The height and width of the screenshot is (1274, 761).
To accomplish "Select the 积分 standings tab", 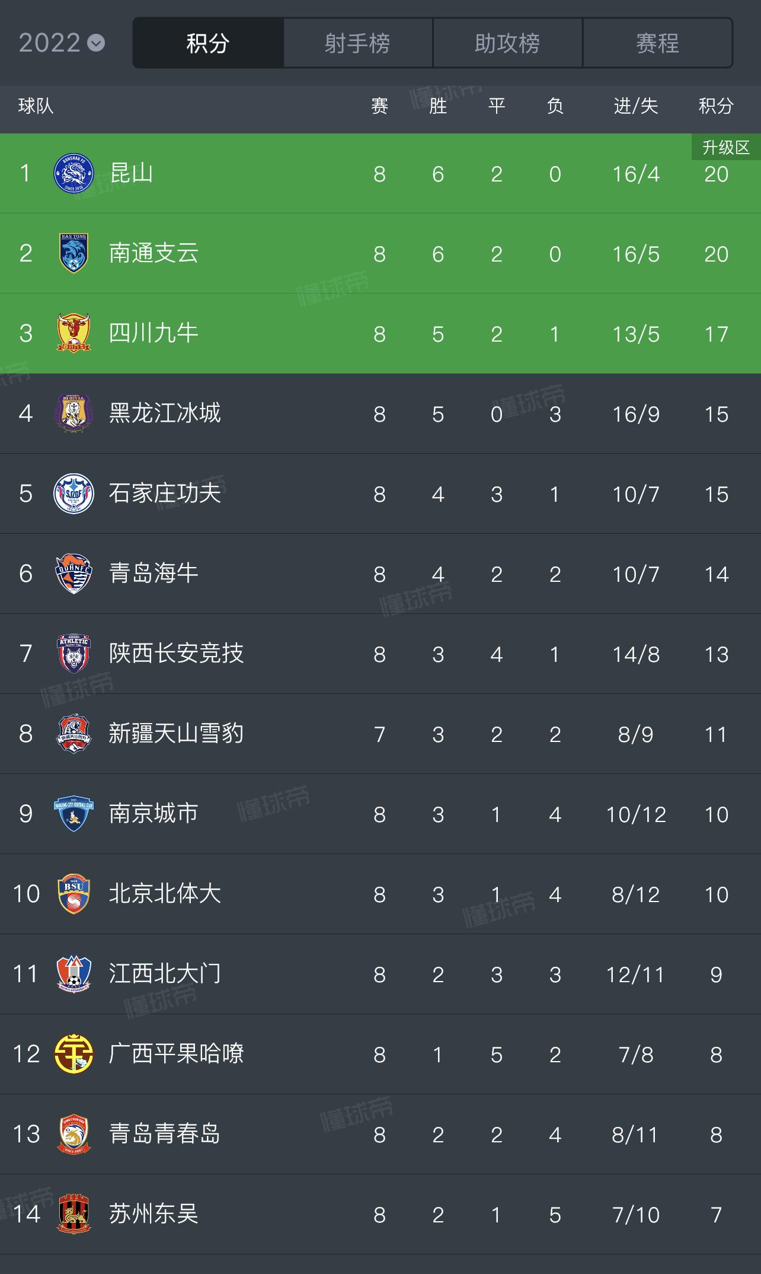I will pos(208,43).
